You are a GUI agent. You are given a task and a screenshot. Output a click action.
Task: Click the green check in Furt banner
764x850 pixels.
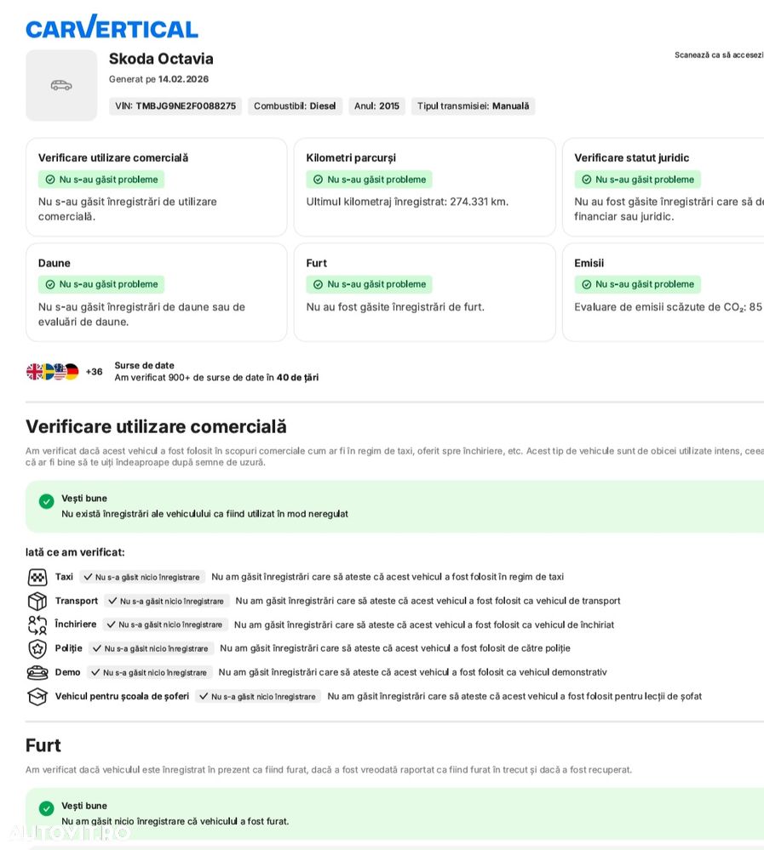point(47,809)
